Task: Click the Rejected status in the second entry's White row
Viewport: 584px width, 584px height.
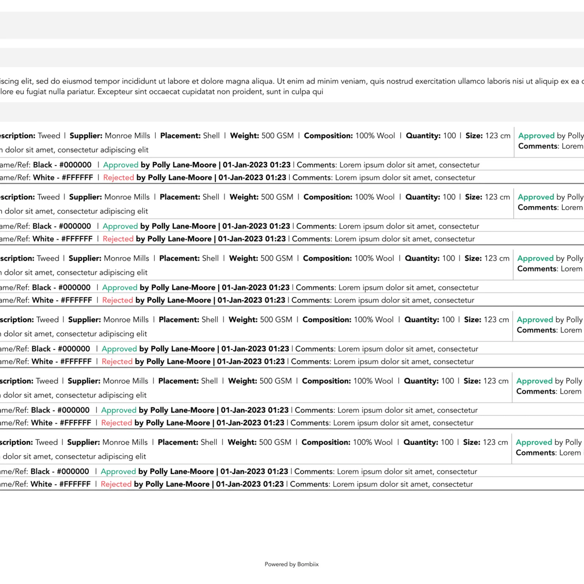Action: 118,239
